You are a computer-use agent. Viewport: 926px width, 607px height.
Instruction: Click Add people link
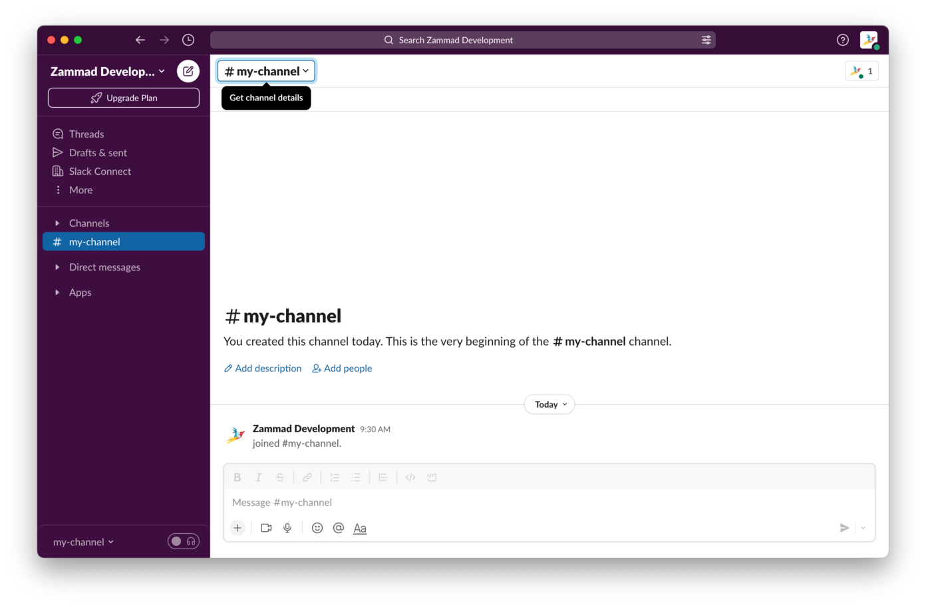click(x=342, y=368)
